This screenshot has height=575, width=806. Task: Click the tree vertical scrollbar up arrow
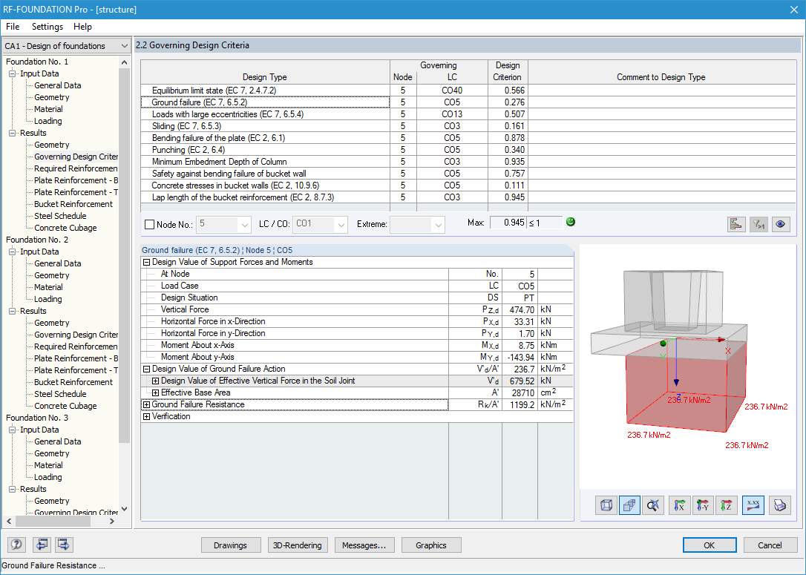[124, 62]
